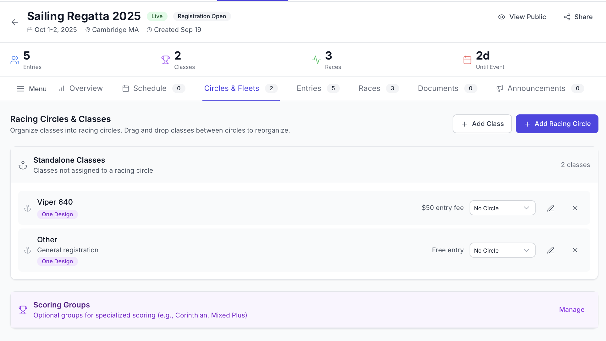
Task: Expand the Other class No Circle dropdown
Action: point(502,250)
